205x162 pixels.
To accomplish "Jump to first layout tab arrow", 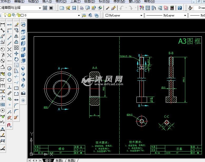I will coord(30,160).
